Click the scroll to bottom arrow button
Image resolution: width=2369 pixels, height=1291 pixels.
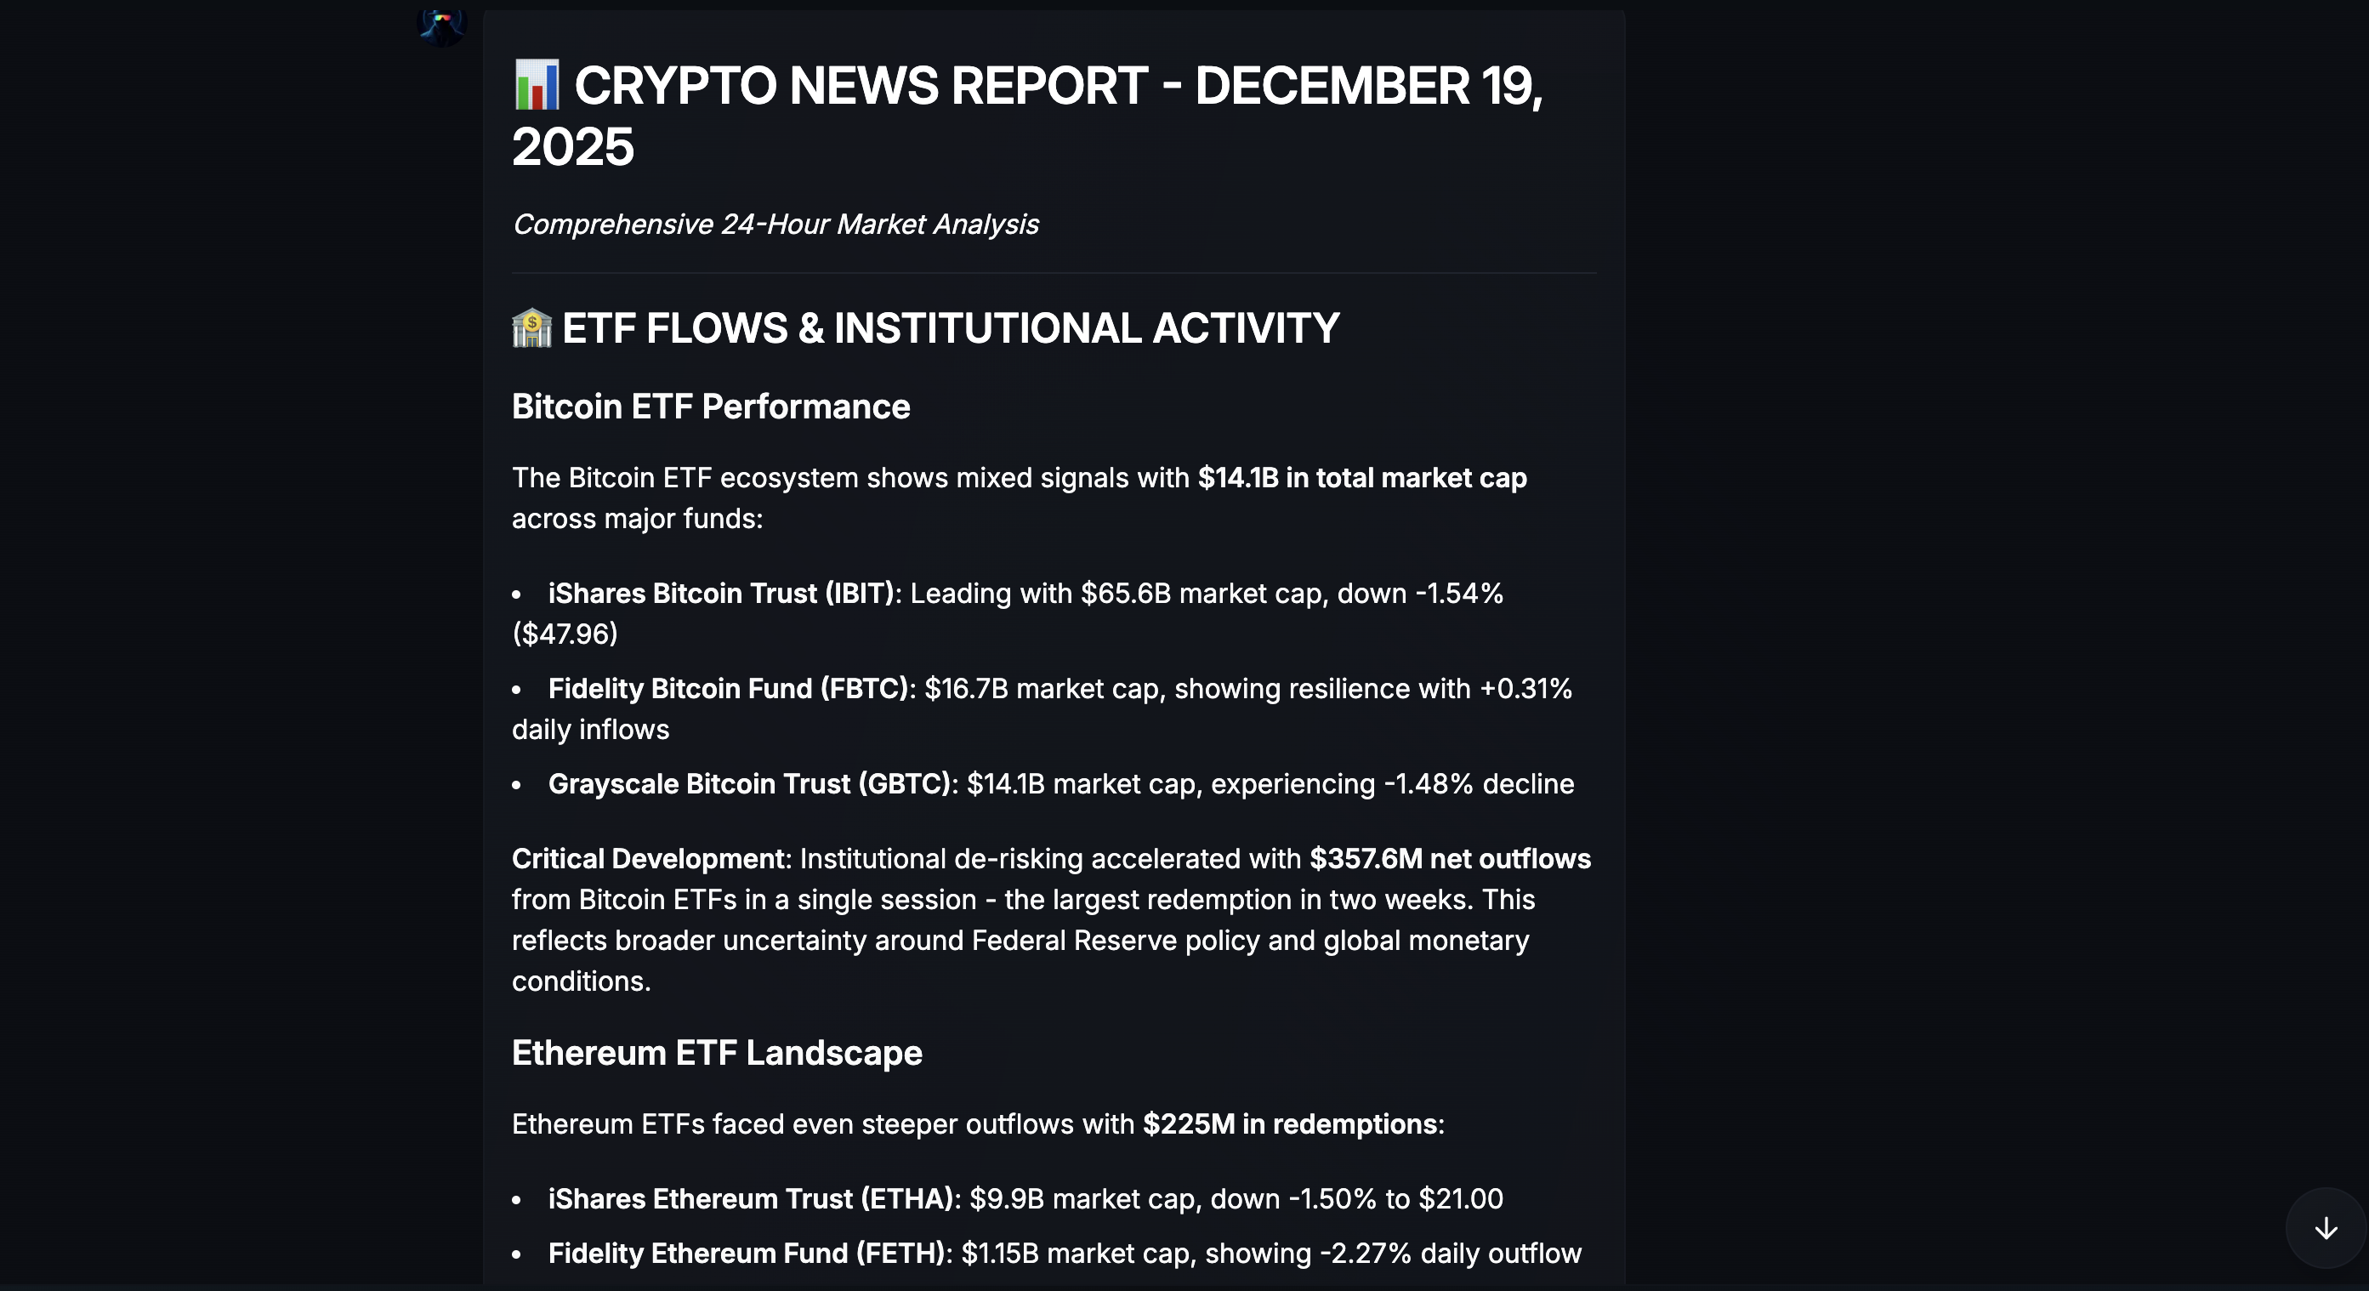tap(2325, 1227)
